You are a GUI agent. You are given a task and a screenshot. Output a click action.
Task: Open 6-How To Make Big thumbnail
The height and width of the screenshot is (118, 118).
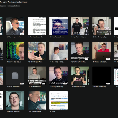coord(101,26)
